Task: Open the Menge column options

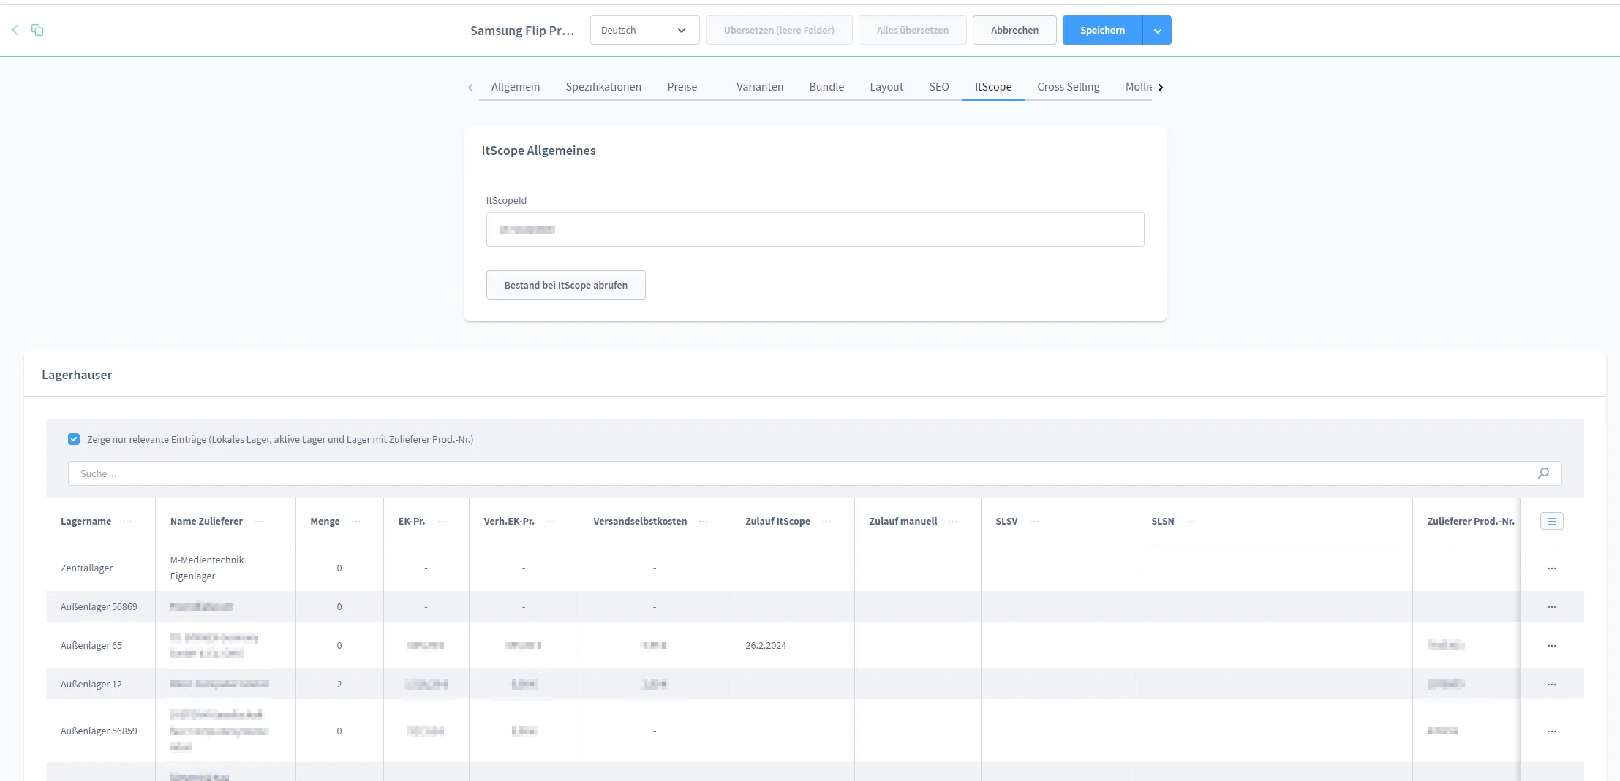Action: pos(356,522)
